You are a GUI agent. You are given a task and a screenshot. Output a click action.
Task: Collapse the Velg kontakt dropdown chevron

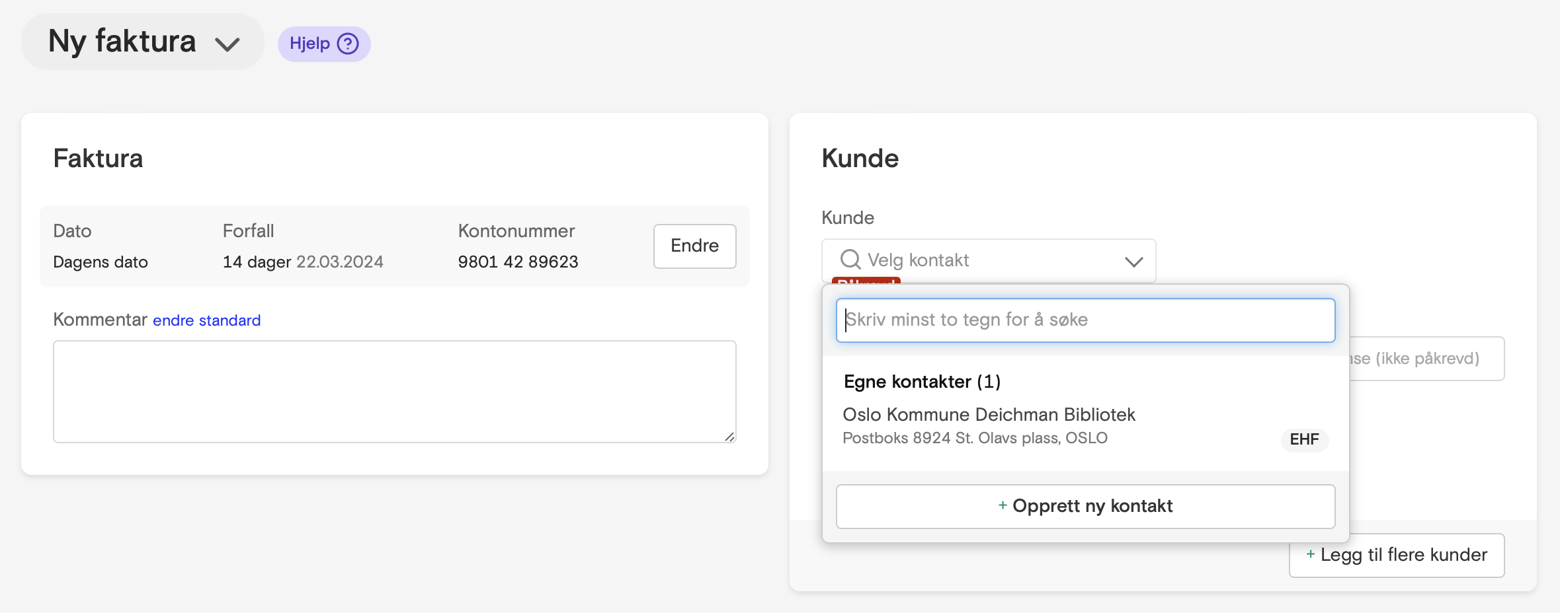(x=1133, y=262)
